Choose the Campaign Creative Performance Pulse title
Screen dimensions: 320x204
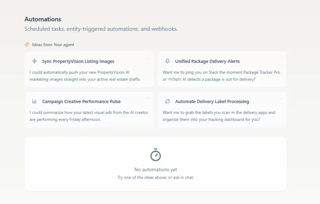pyautogui.click(x=81, y=101)
